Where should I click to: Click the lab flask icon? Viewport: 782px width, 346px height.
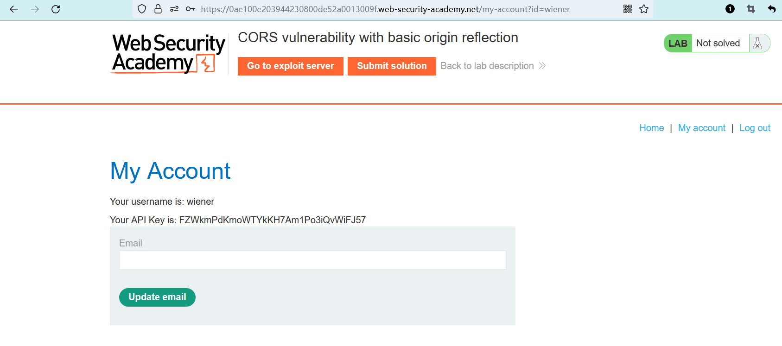757,44
